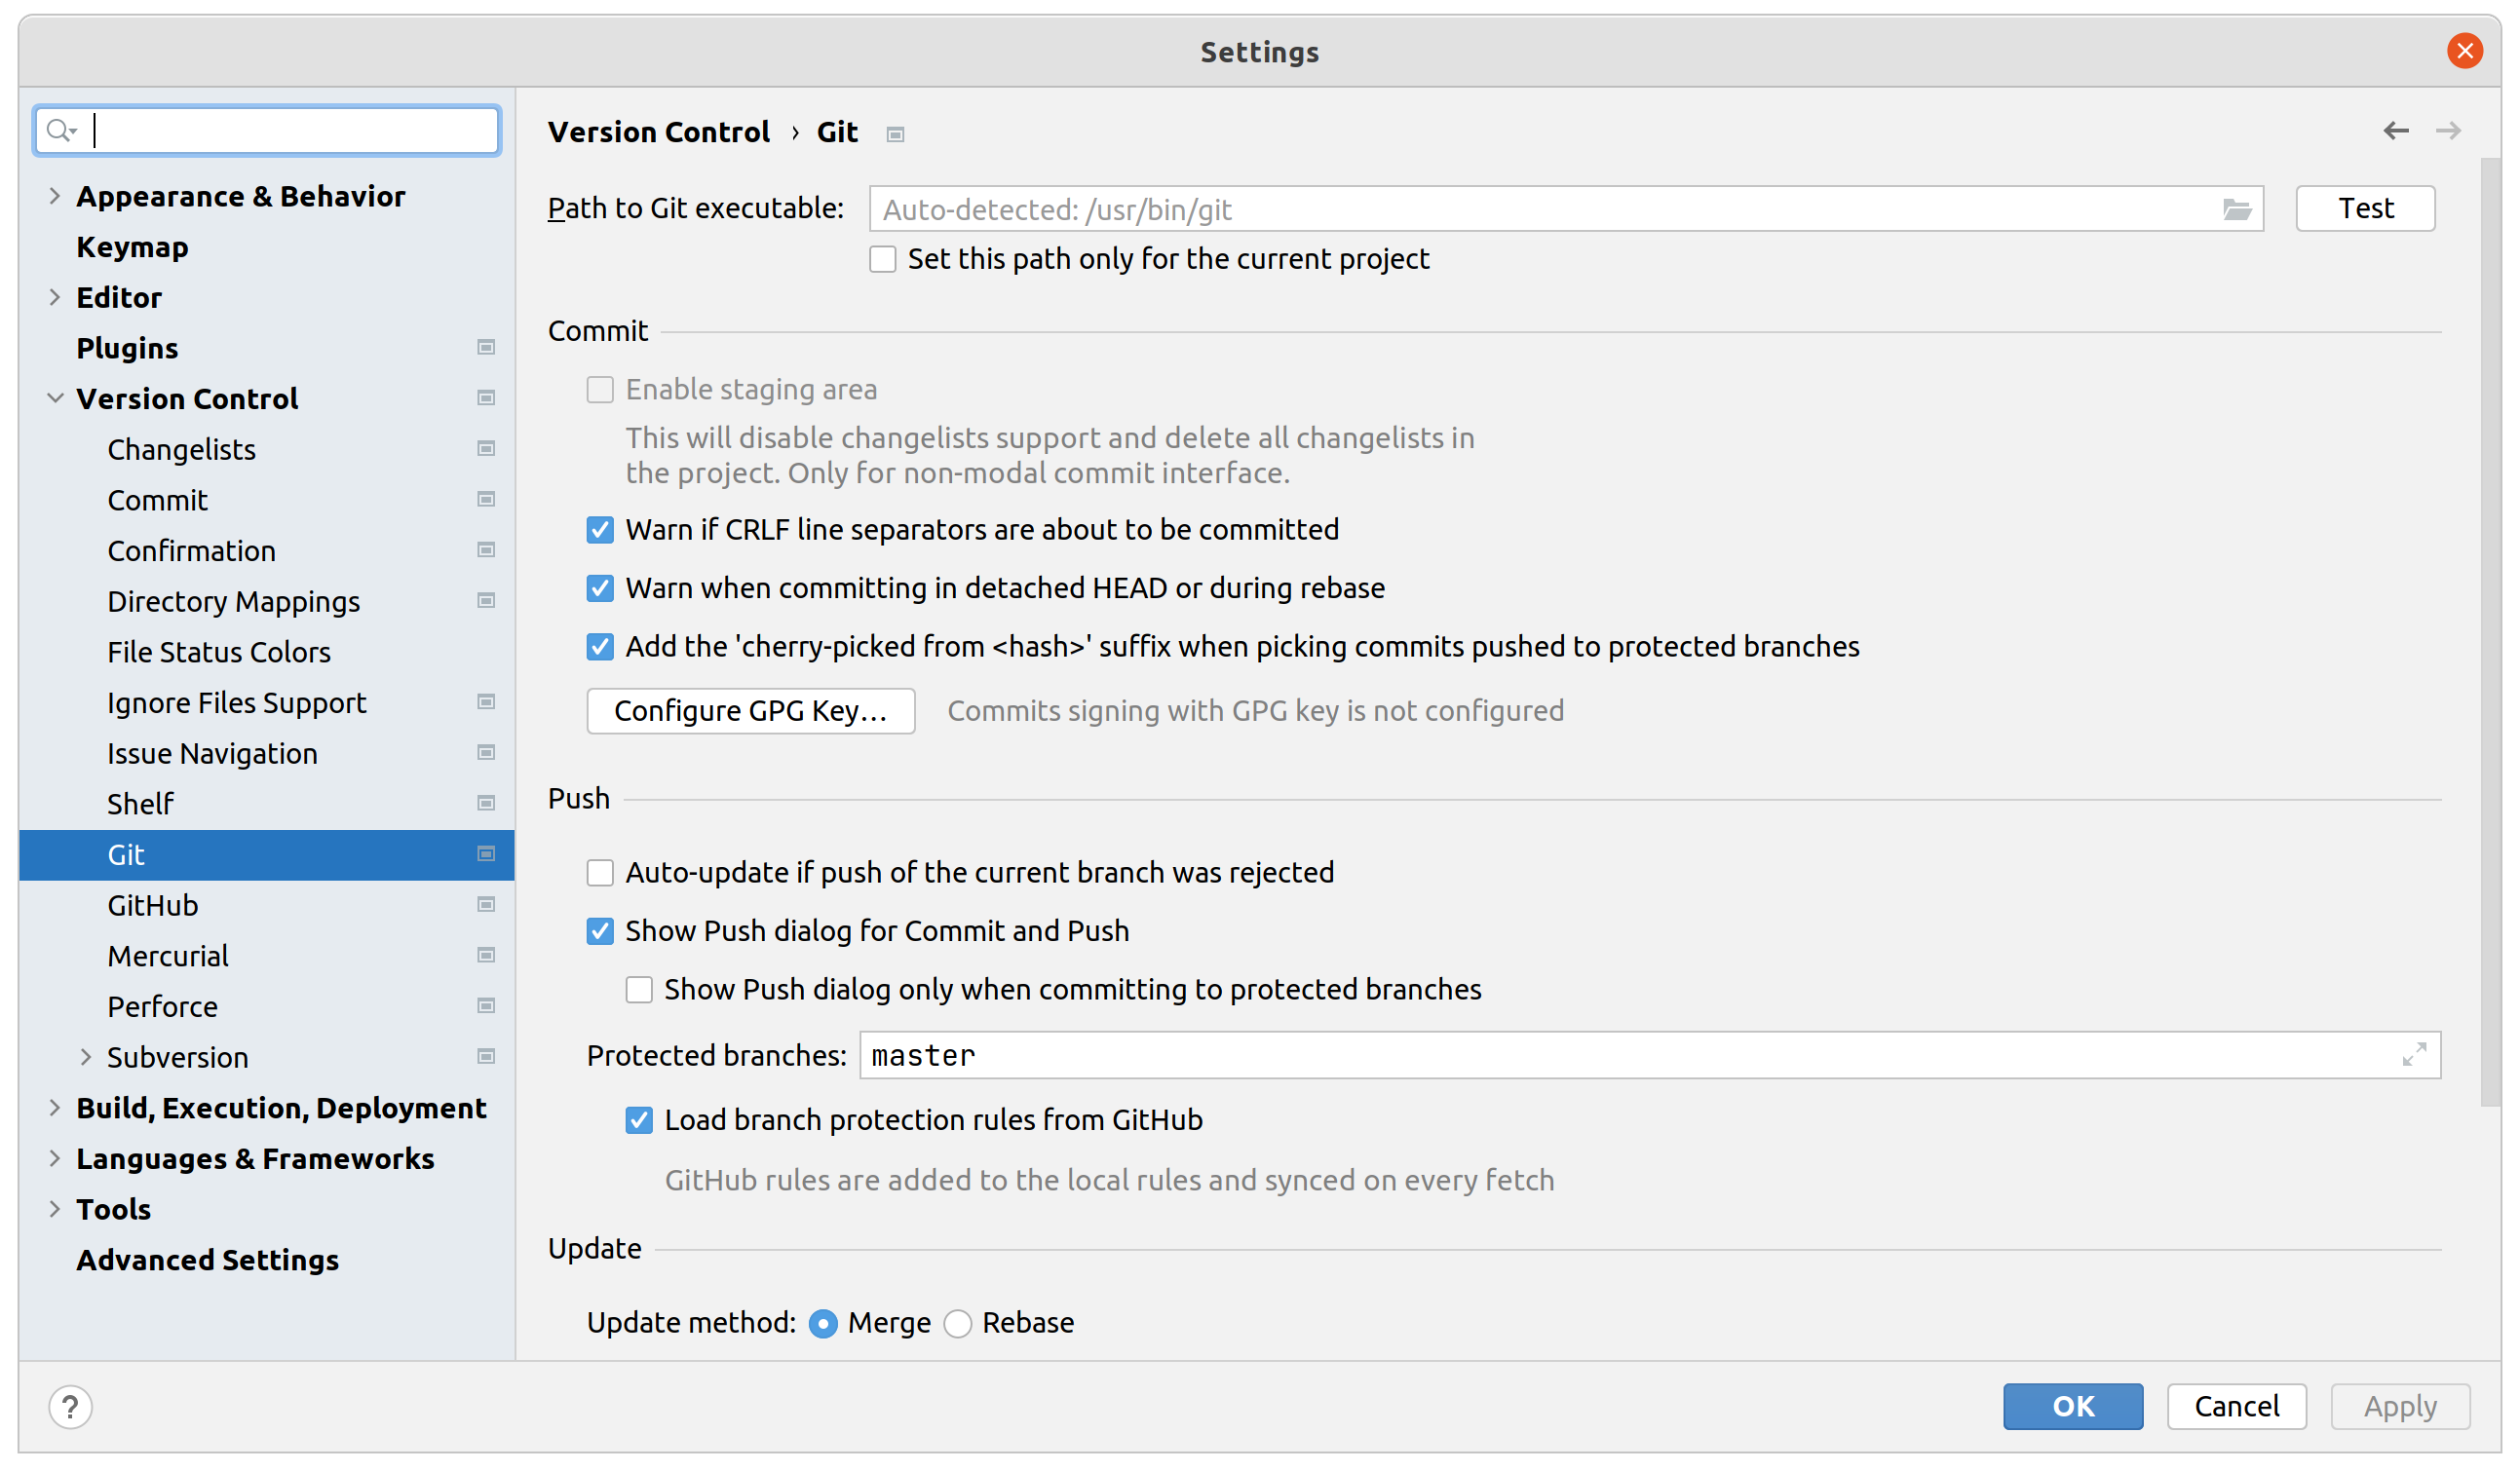Enable 'Auto-update if push was rejected' checkbox
This screenshot has height=1471, width=2520.
600,872
